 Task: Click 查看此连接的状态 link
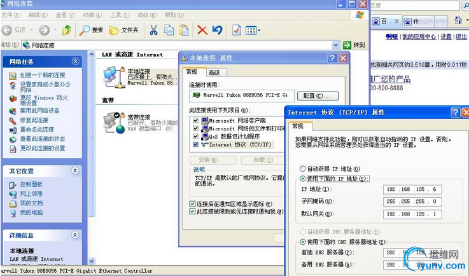click(x=43, y=139)
